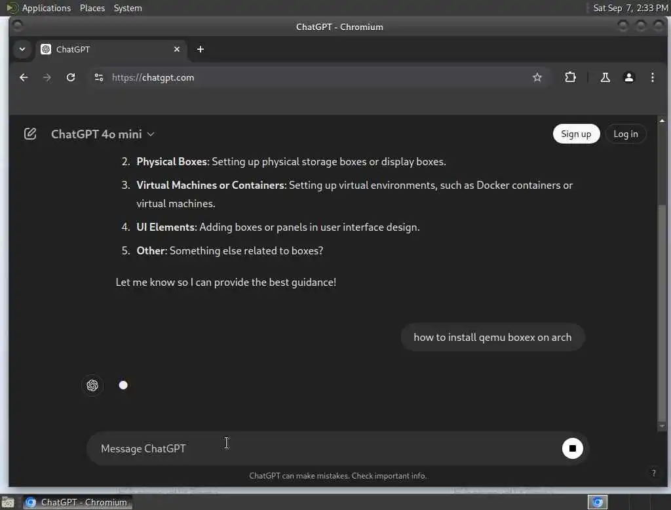Open the Chrome Labs flask icon
This screenshot has height=510, width=671.
click(x=605, y=77)
